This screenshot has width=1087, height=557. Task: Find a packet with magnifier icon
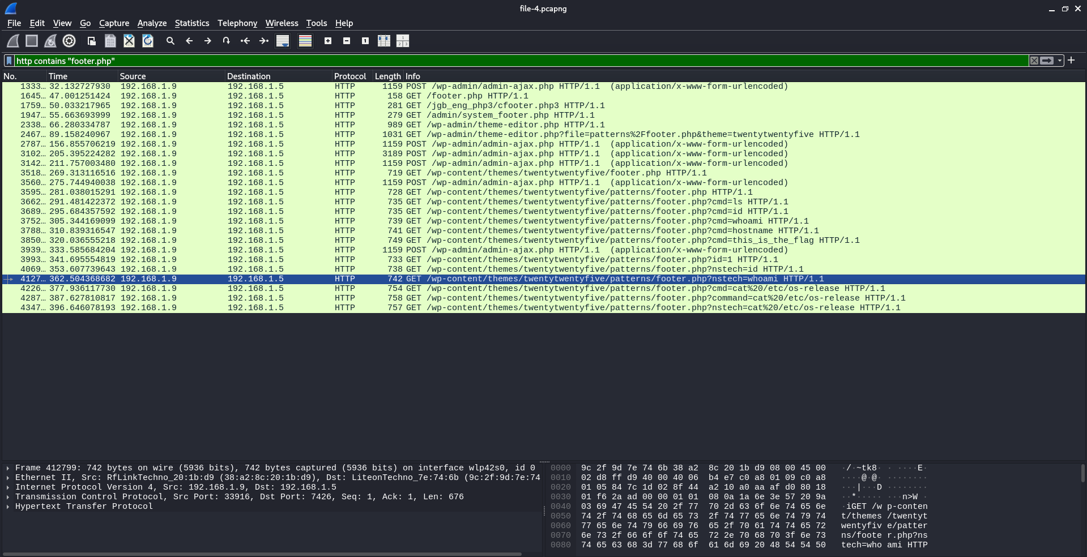170,41
